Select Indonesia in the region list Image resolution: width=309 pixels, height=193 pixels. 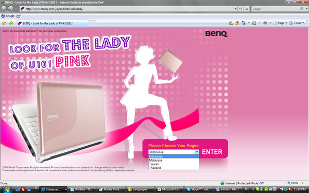[174, 156]
